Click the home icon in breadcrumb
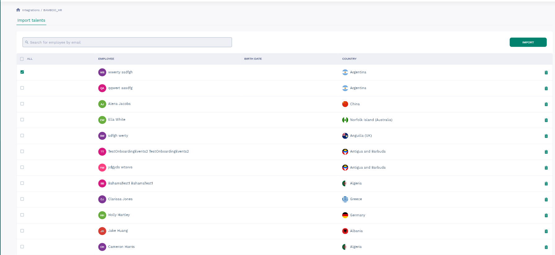Viewport: 555px width, 255px height. pyautogui.click(x=18, y=10)
